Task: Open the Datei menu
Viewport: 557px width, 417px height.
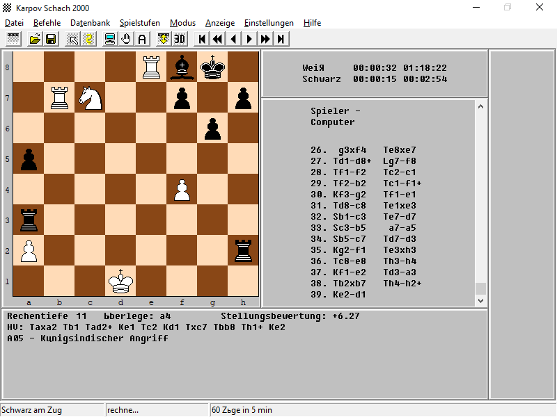Action: point(14,23)
